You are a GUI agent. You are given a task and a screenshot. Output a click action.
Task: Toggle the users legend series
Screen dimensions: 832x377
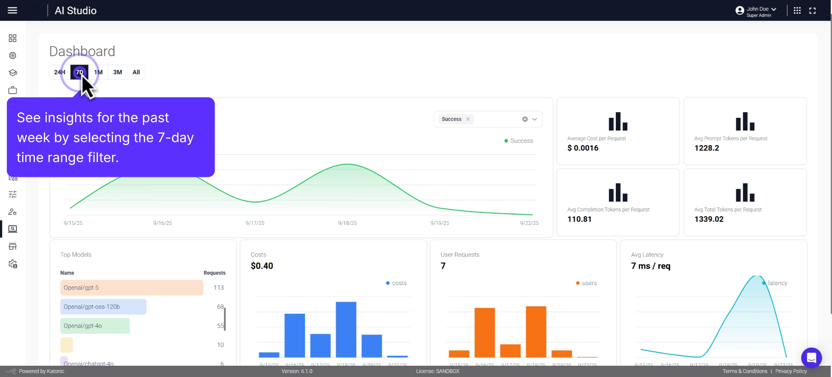point(586,283)
